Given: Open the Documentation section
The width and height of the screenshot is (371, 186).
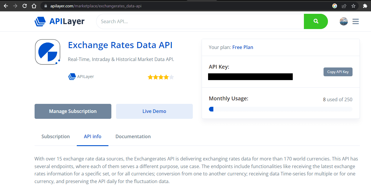Looking at the screenshot, I should pyautogui.click(x=133, y=136).
